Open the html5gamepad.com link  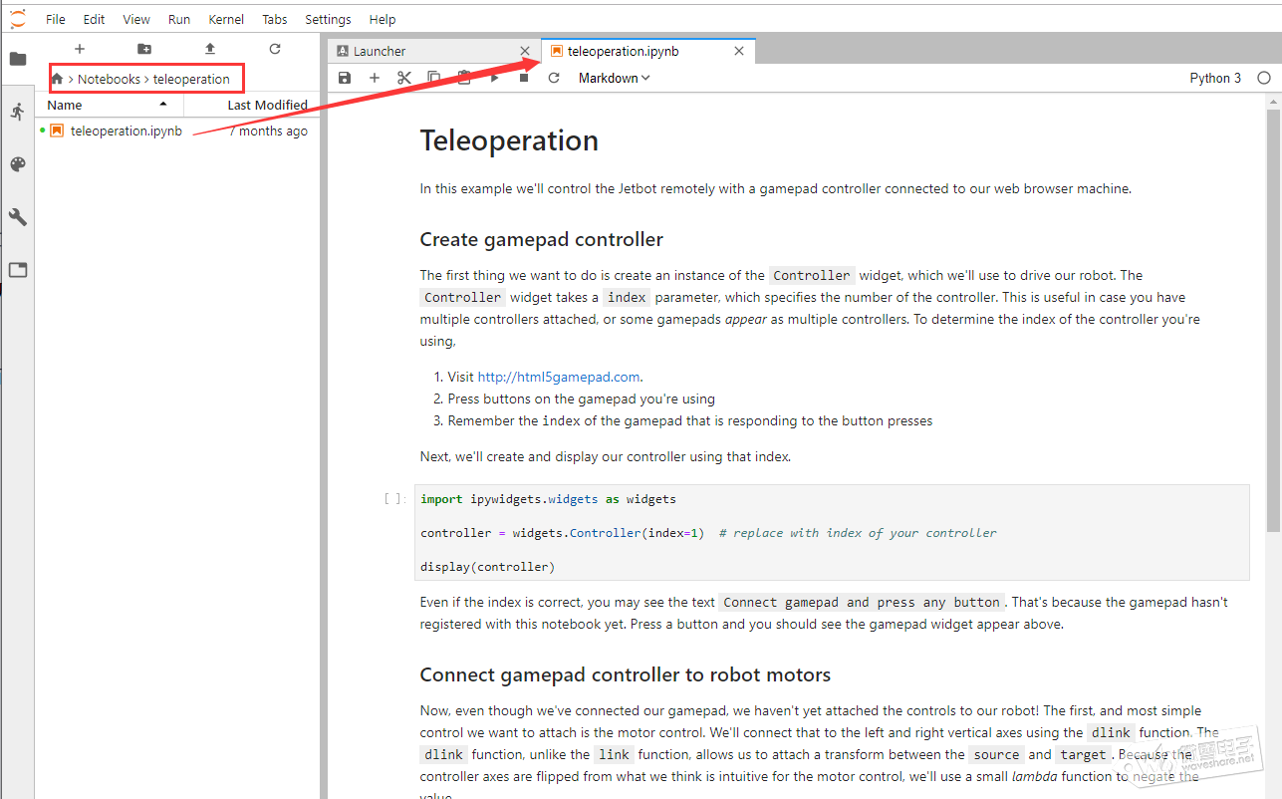559,377
